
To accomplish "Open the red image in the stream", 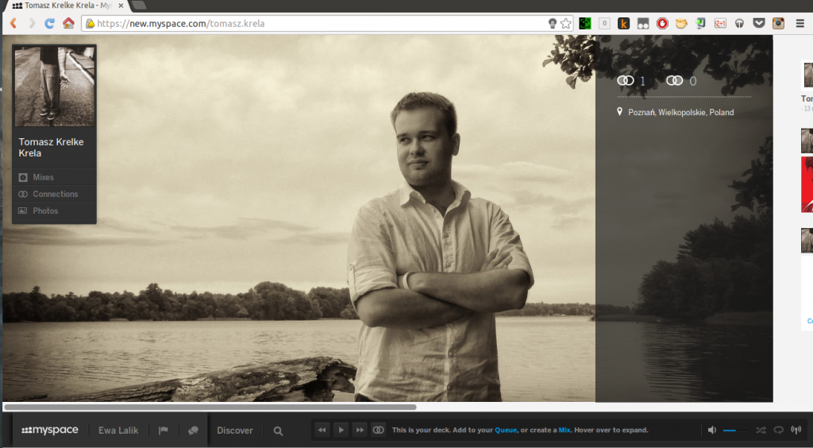I will click(x=807, y=184).
